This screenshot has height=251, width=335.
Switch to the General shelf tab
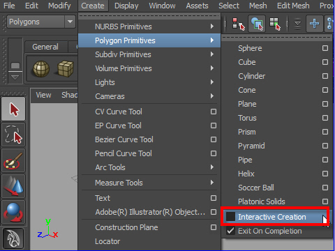point(45,47)
